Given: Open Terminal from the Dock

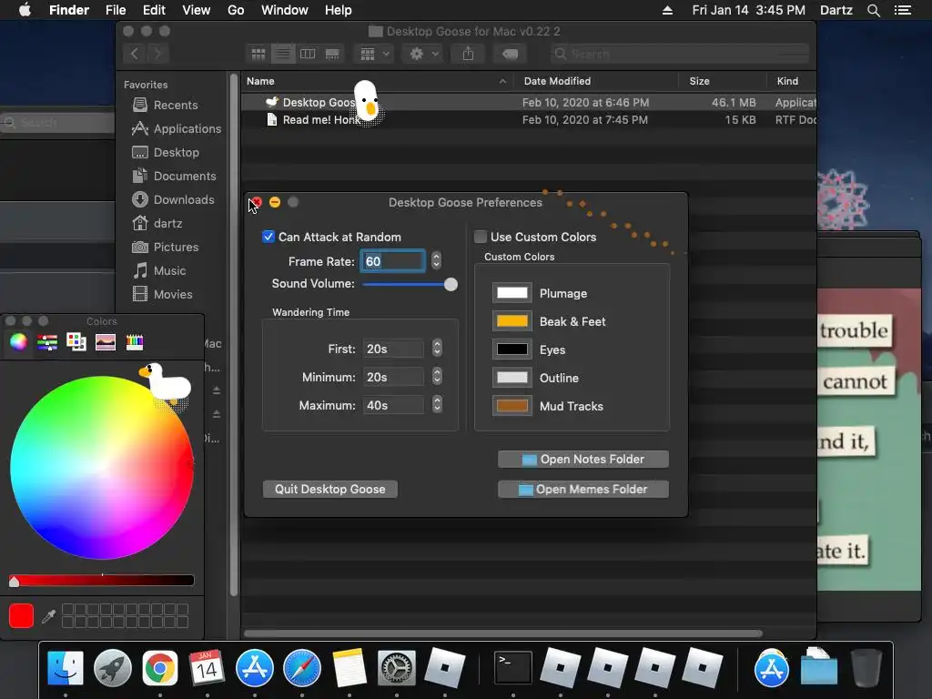Looking at the screenshot, I should pyautogui.click(x=513, y=667).
